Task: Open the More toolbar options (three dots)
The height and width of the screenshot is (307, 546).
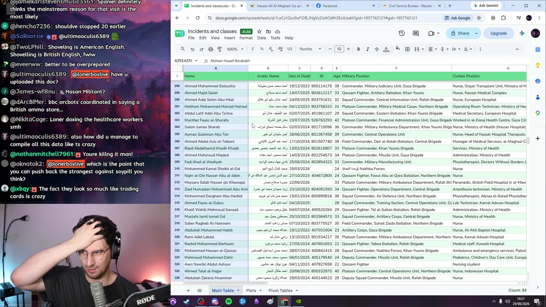Action: tap(480, 49)
